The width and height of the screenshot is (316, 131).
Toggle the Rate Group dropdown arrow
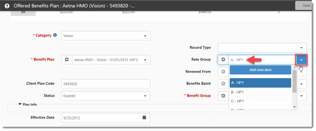coord(301,60)
